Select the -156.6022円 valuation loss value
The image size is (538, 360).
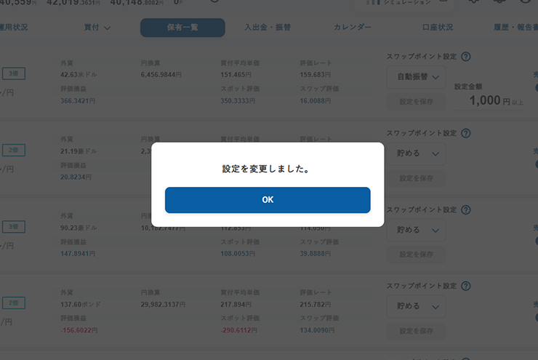point(79,330)
